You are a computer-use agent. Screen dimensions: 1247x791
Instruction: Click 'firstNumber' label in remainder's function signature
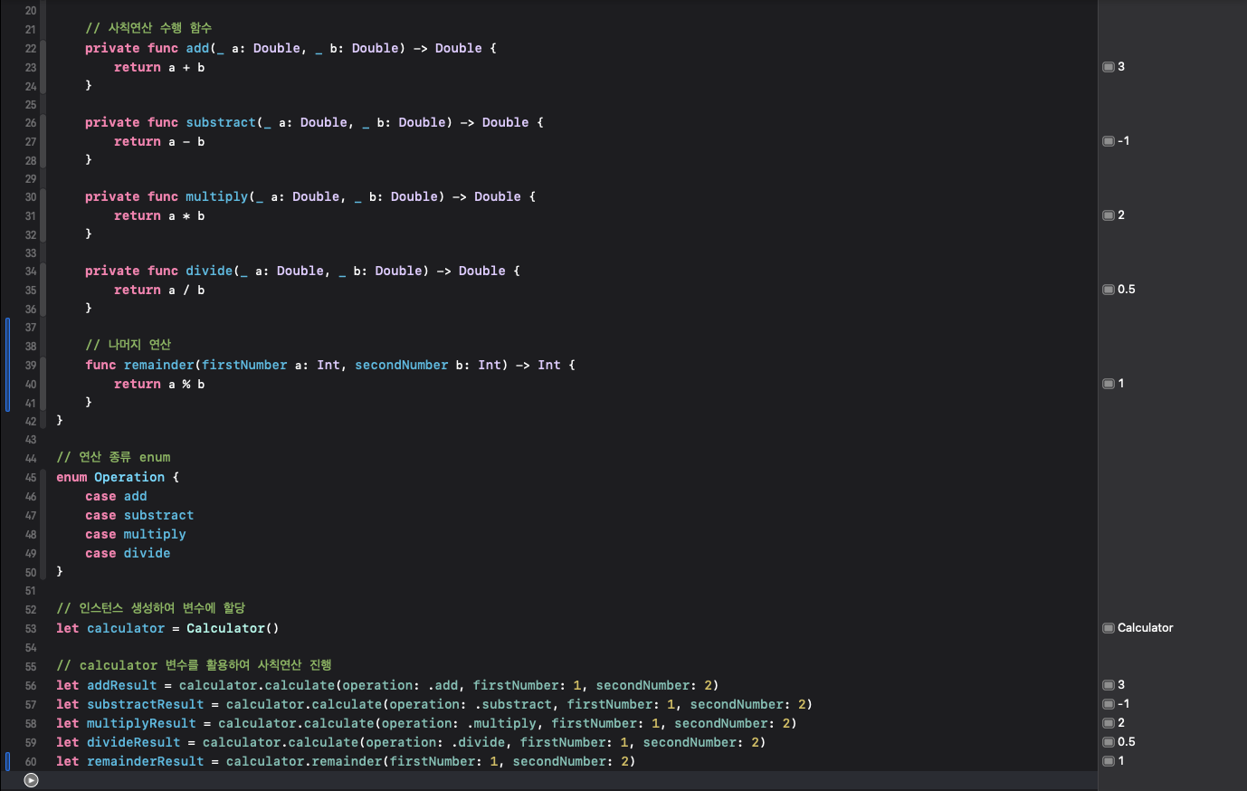pos(244,365)
